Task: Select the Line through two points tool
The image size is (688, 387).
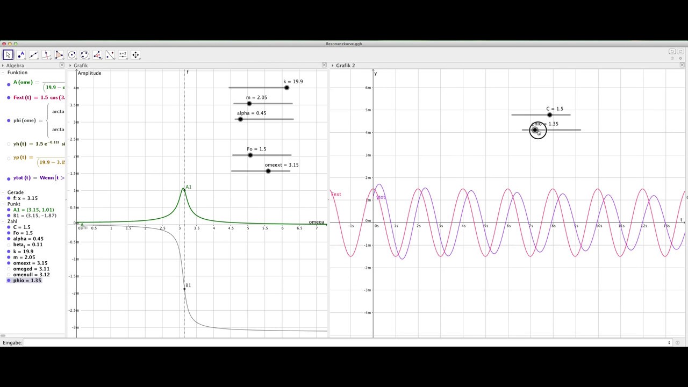Action: pos(33,55)
